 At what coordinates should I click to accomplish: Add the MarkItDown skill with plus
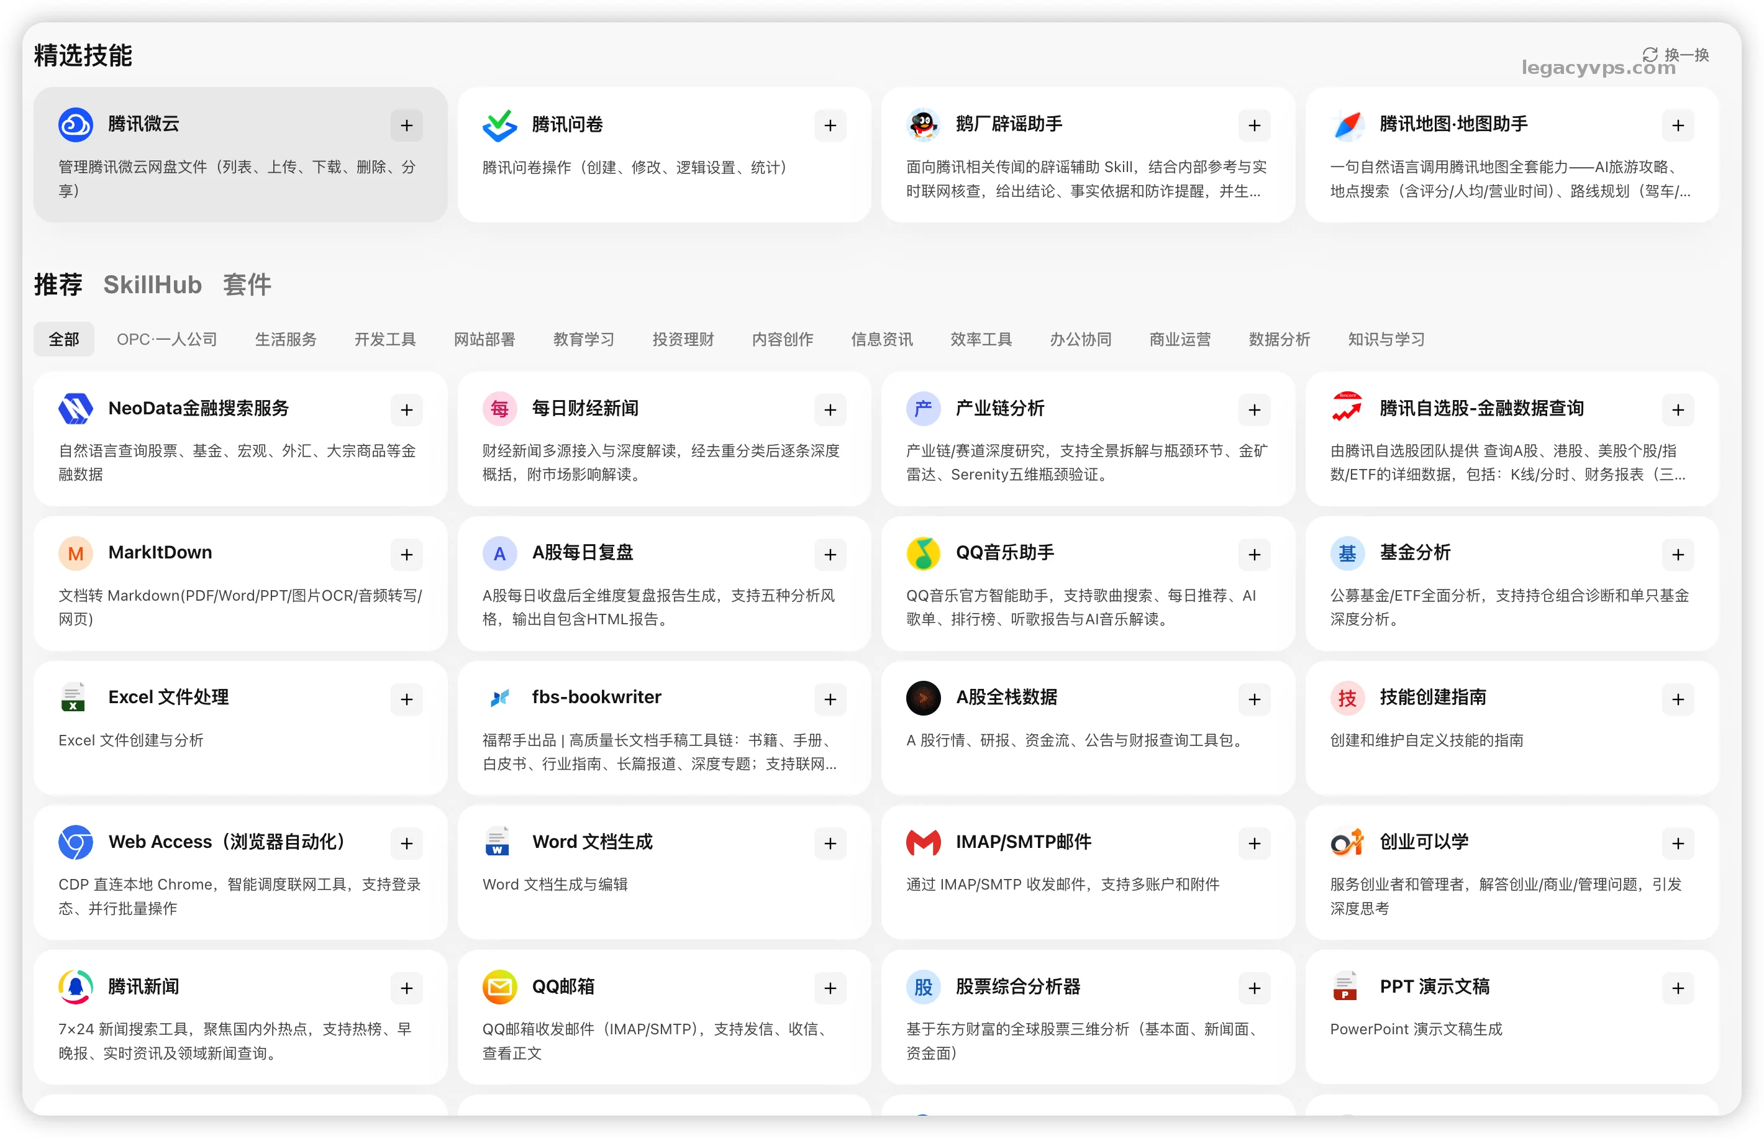tap(406, 555)
